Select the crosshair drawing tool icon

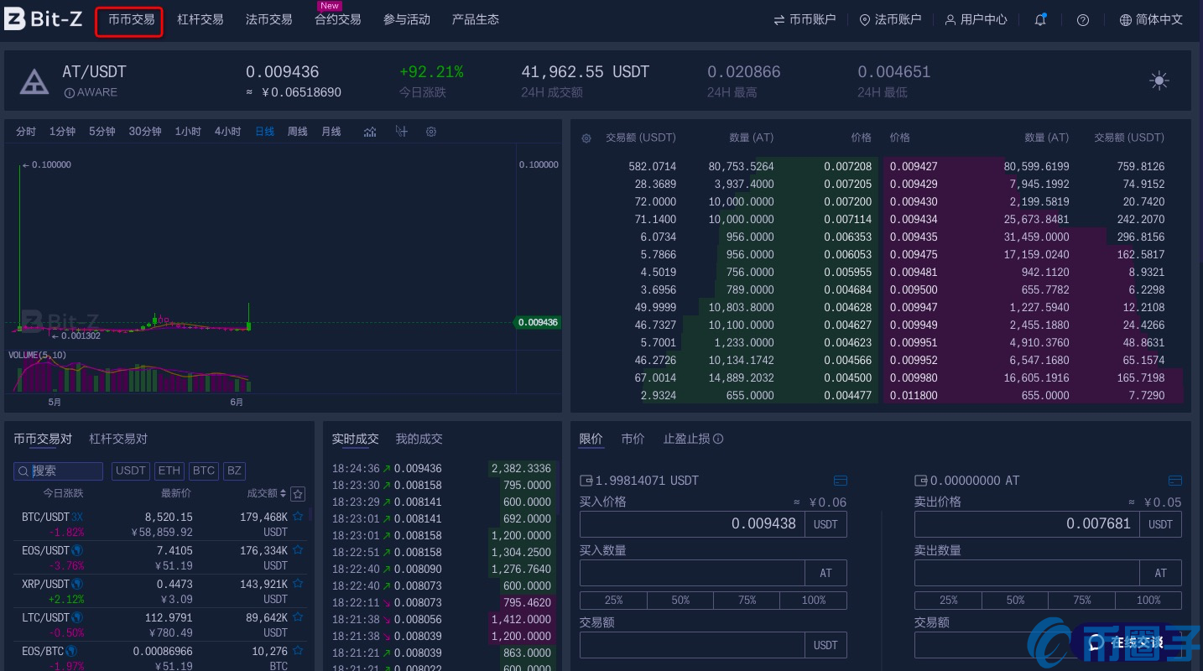click(x=401, y=132)
